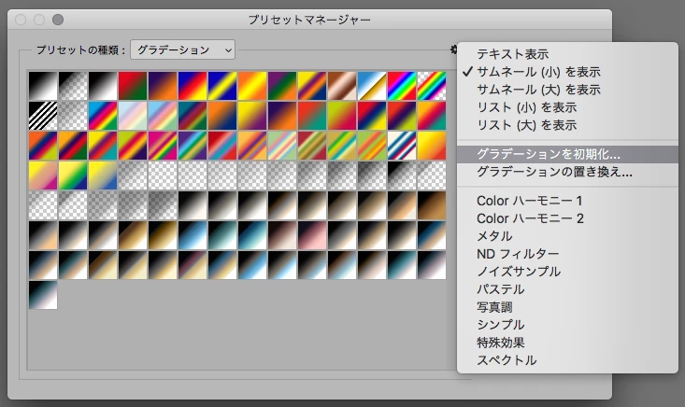
Task: Select the opaque rainbow spectrum gradient thumbnail
Action: 402,86
